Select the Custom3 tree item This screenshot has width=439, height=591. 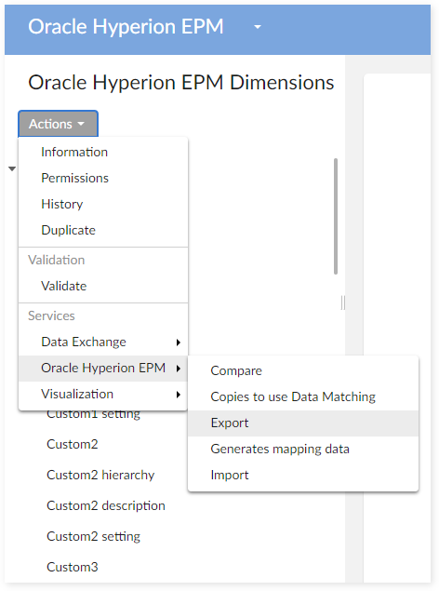pos(73,567)
